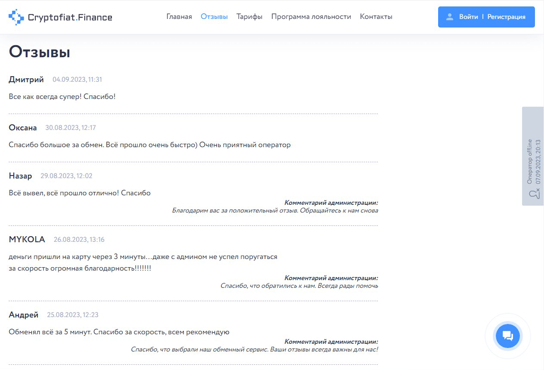The image size is (544, 370).
Task: Click the Регистрация sign-up link
Action: 506,17
